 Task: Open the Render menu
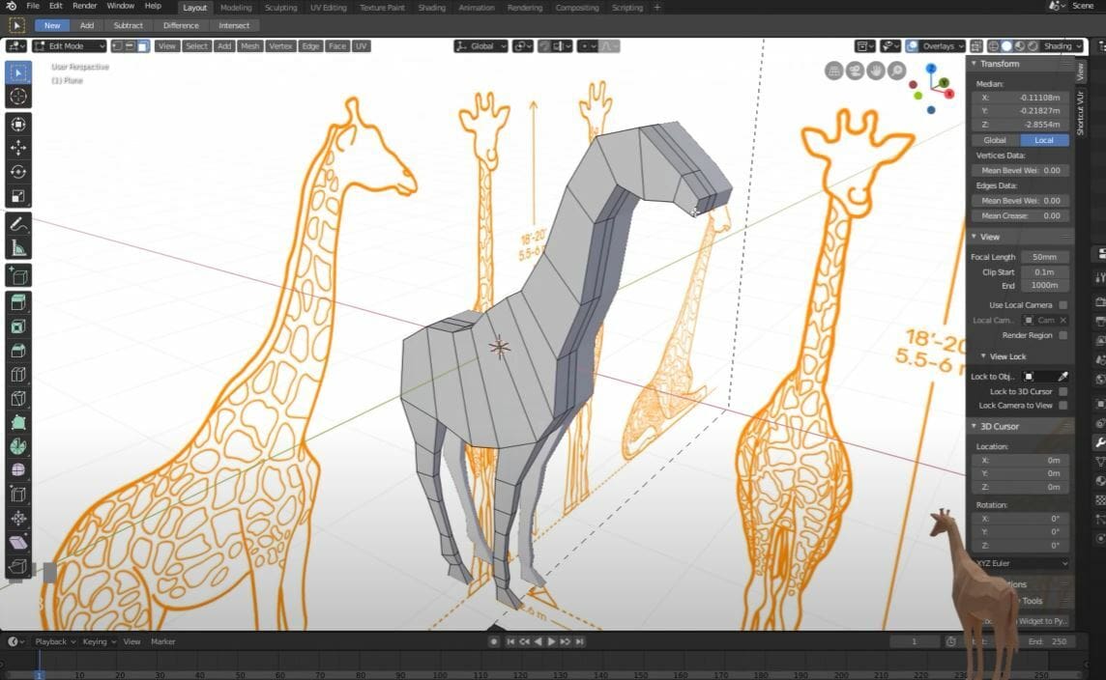pyautogui.click(x=85, y=6)
